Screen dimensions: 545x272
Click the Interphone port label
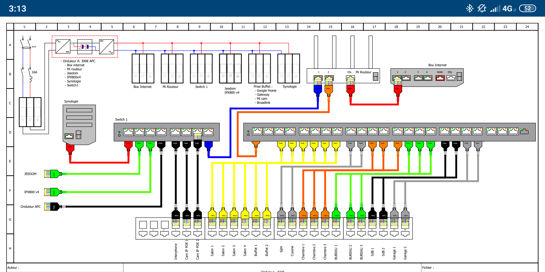coord(176,251)
